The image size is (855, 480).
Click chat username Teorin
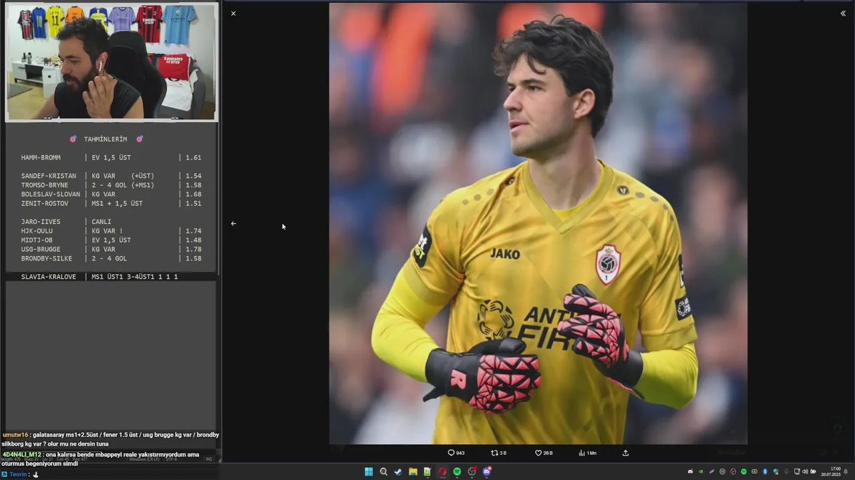coord(18,475)
